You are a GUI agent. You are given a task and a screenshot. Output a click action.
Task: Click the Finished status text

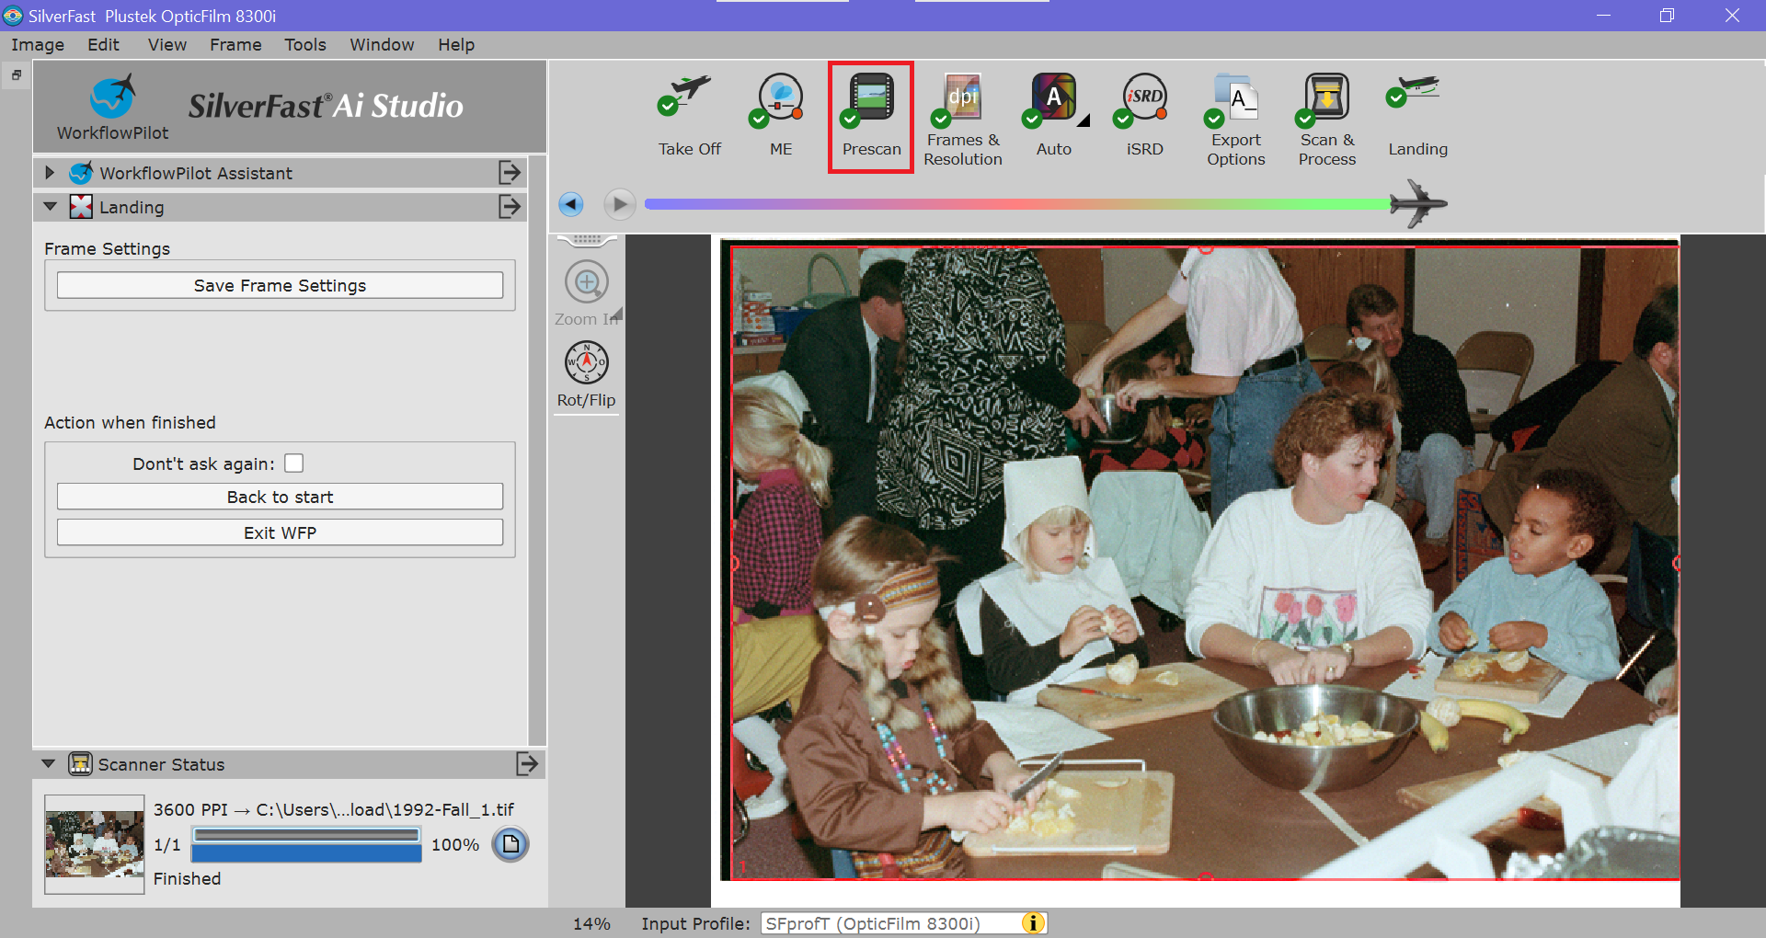pos(187,878)
